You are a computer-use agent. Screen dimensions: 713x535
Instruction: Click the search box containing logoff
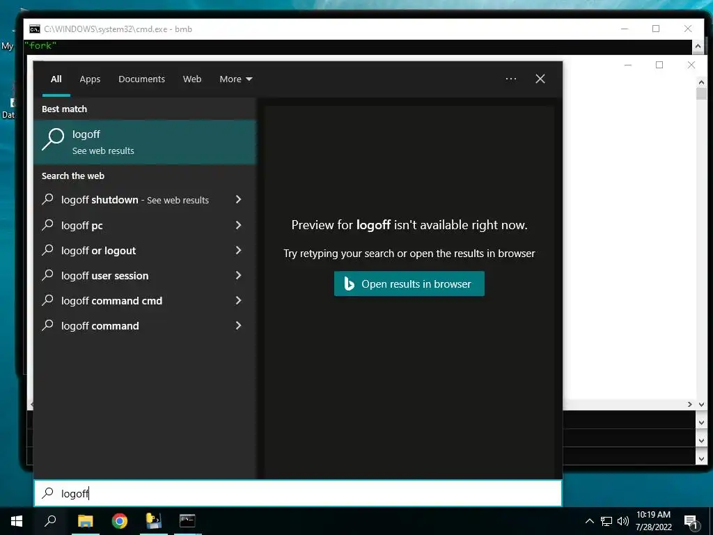[x=298, y=493]
